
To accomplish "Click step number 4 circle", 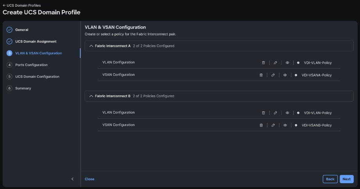I will tap(9, 65).
